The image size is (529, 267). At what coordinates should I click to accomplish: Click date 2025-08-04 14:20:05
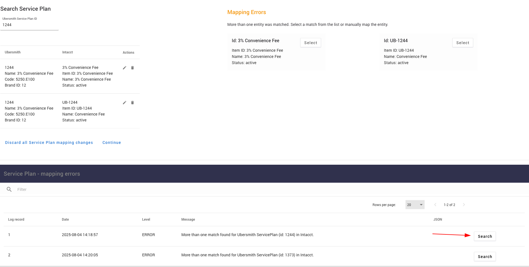click(80, 255)
